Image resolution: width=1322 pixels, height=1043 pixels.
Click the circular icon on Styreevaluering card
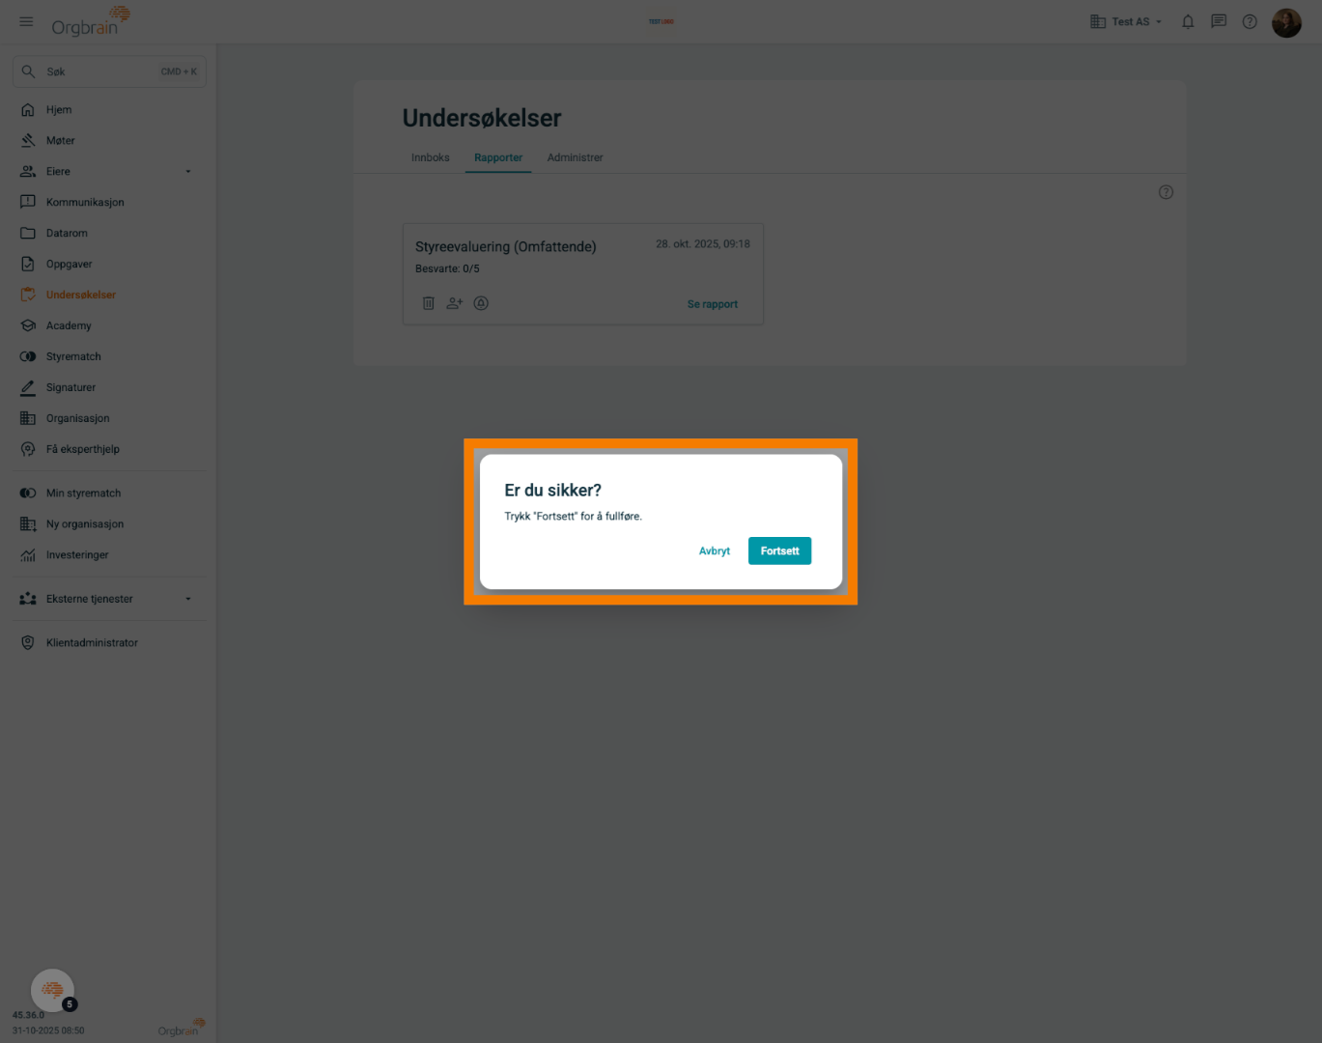coord(481,303)
